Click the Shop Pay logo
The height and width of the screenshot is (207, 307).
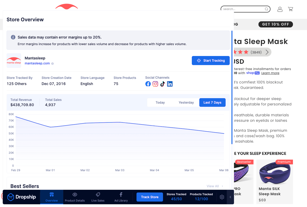253,73
